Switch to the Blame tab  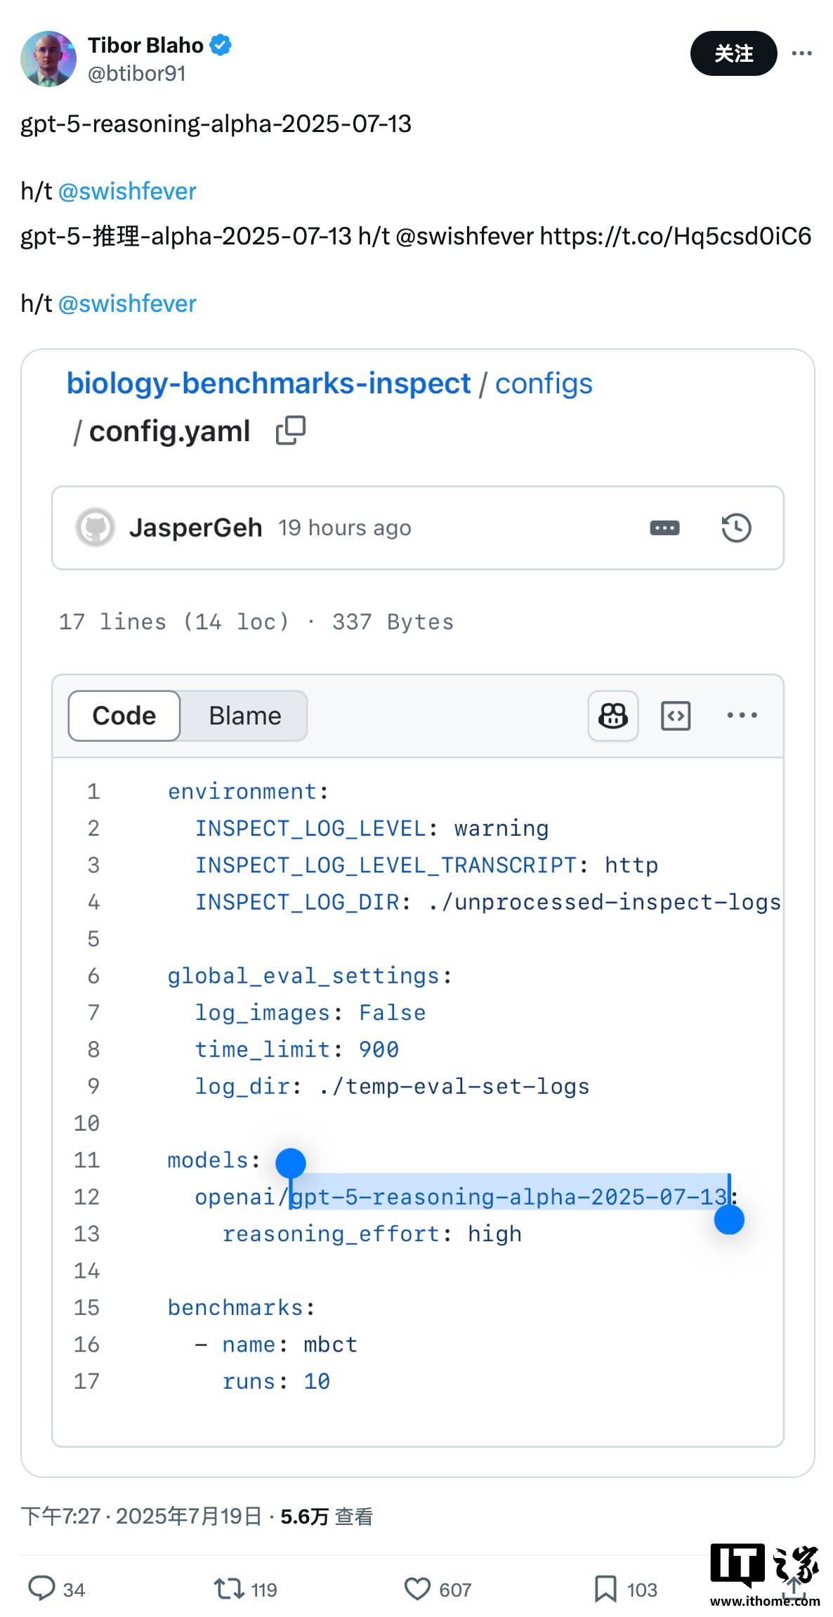click(x=244, y=716)
